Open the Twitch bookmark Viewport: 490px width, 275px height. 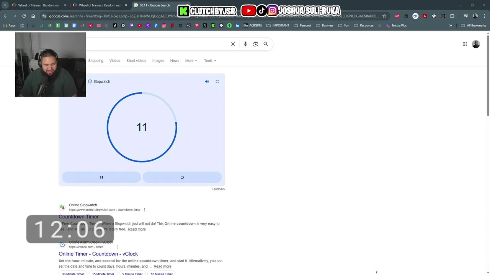(x=131, y=26)
